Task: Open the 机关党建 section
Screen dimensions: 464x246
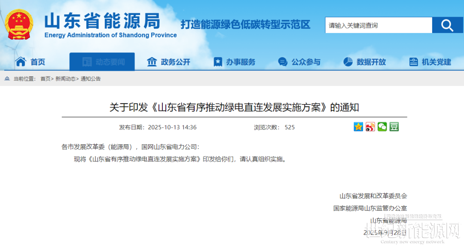Action: [436, 62]
